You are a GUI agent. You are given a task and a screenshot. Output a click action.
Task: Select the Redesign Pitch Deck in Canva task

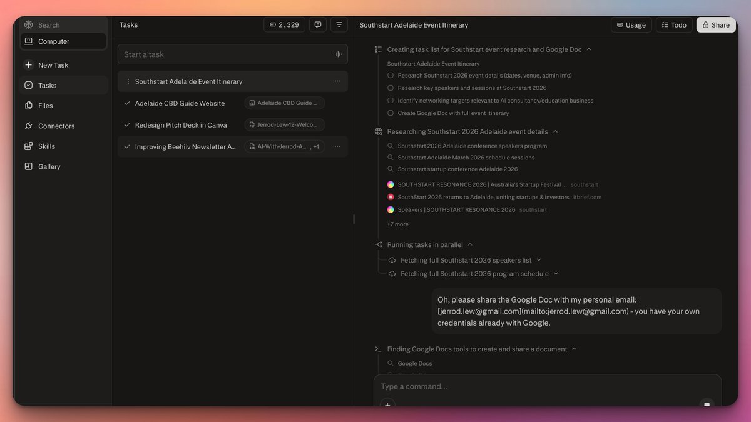[x=181, y=125]
